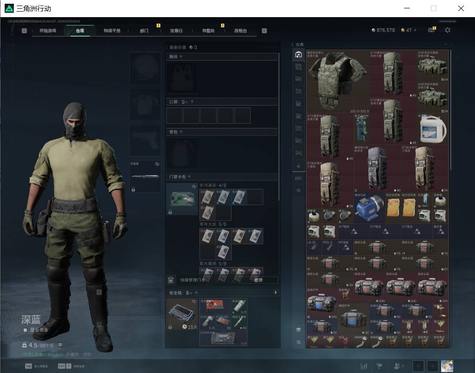The width and height of the screenshot is (475, 373).
Task: Click the auto-sort icon below the stack icon
Action: pyautogui.click(x=298, y=342)
